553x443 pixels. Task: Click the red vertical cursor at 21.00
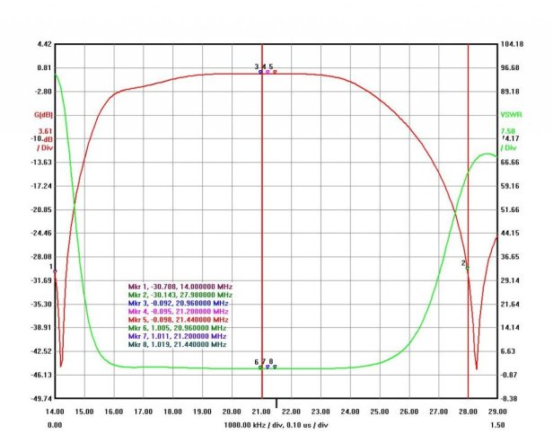tap(261, 225)
